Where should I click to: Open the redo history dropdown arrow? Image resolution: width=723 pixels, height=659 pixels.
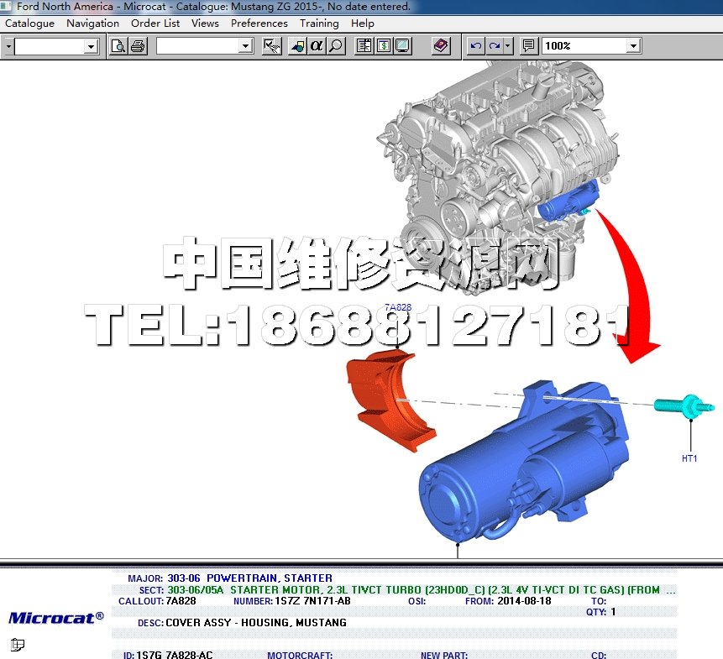[x=508, y=46]
